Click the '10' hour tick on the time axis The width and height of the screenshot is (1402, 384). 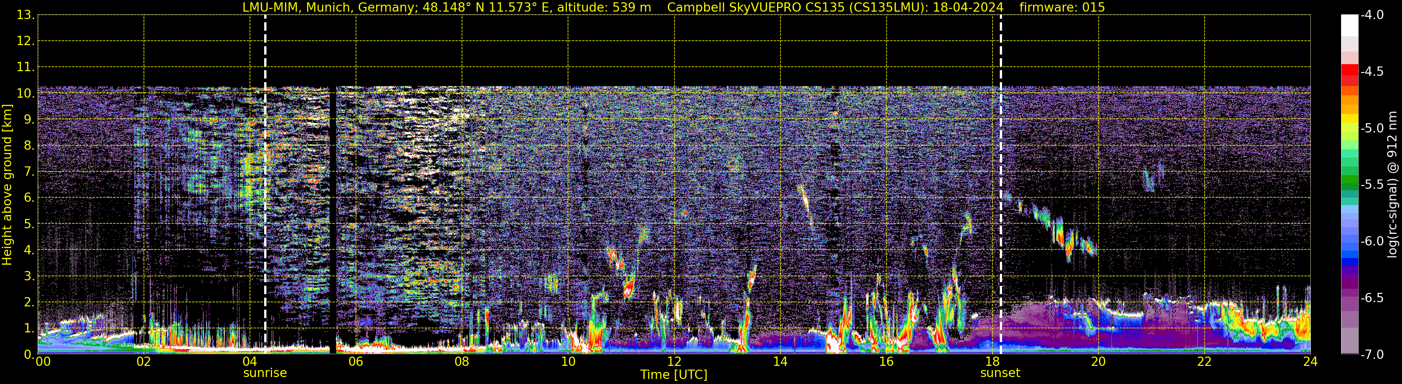tap(568, 362)
